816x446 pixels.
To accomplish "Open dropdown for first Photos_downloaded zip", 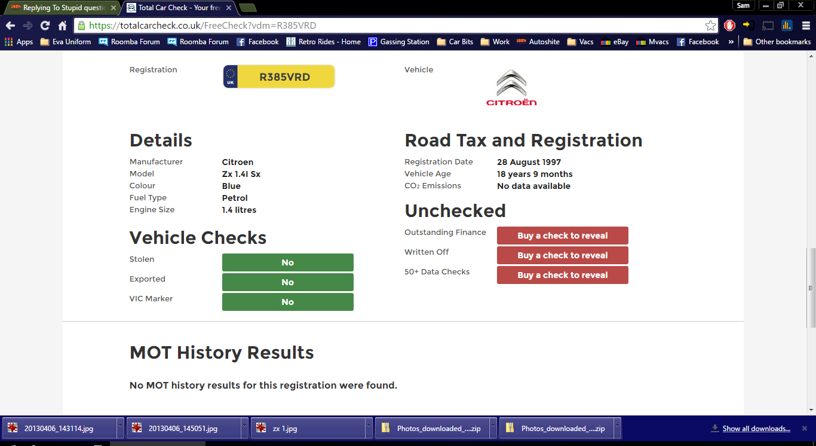I will point(493,428).
